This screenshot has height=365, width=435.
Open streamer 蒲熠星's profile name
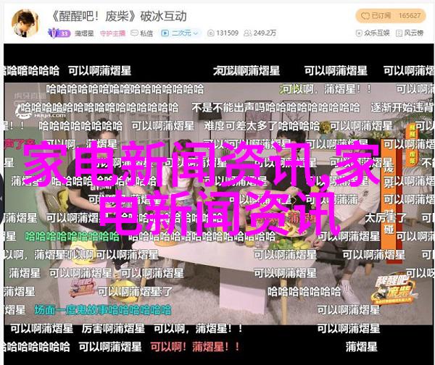[83, 33]
